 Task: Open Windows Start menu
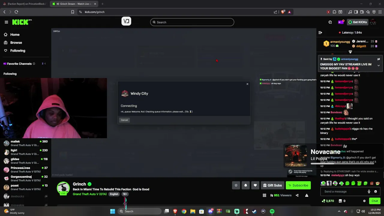click(112, 211)
